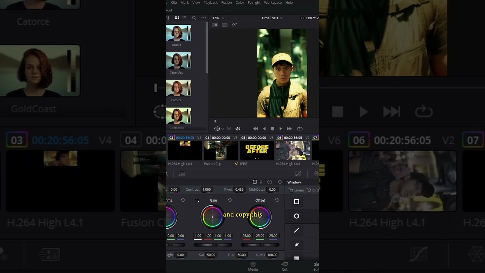Add a polygon line window
This screenshot has width=485, height=273.
[297, 230]
